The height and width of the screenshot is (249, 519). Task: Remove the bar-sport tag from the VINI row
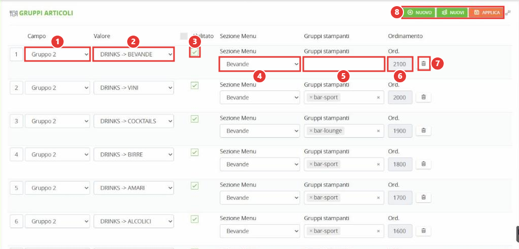point(311,98)
